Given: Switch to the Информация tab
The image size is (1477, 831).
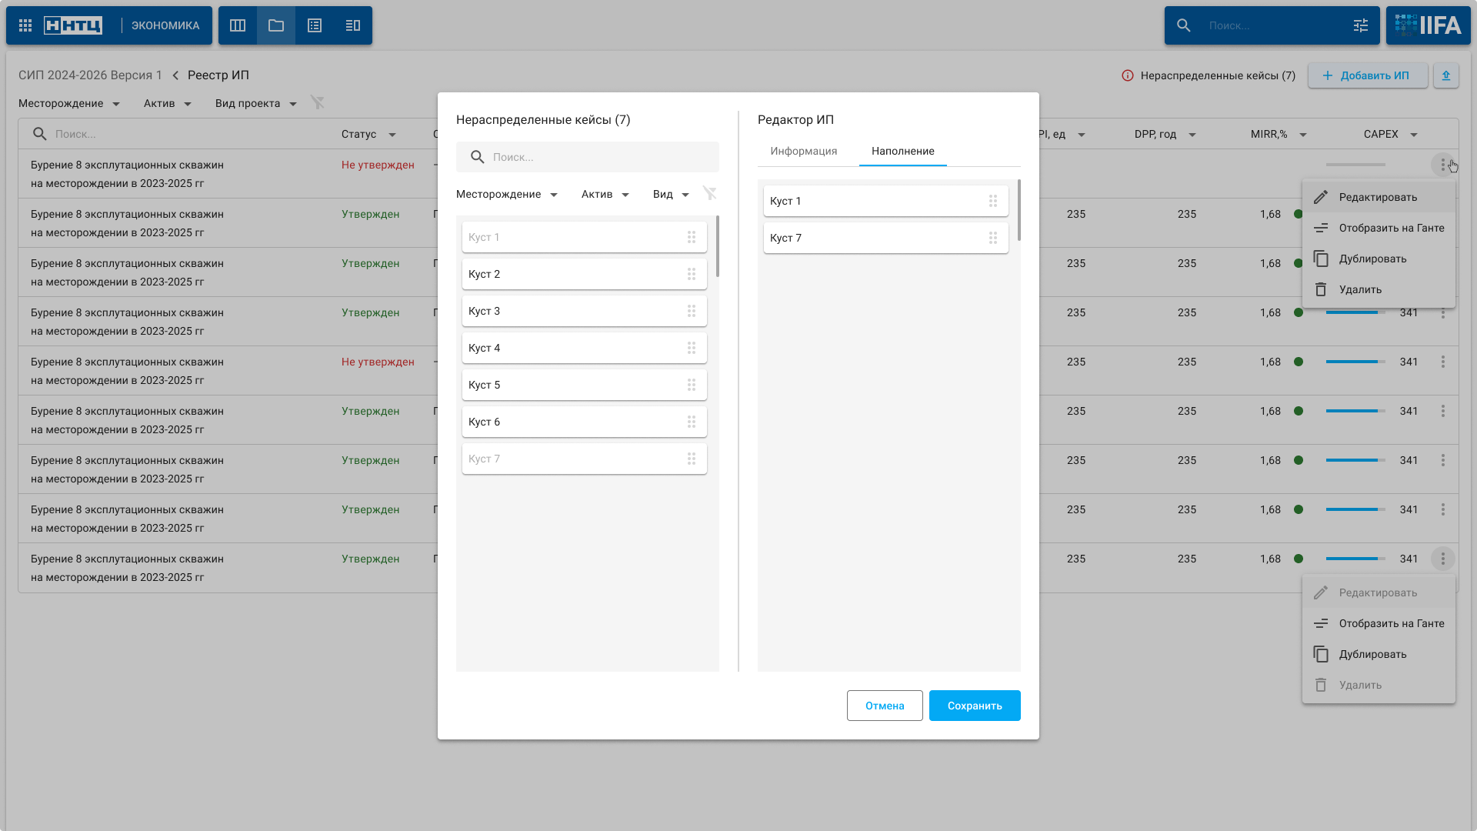Looking at the screenshot, I should click(x=804, y=151).
